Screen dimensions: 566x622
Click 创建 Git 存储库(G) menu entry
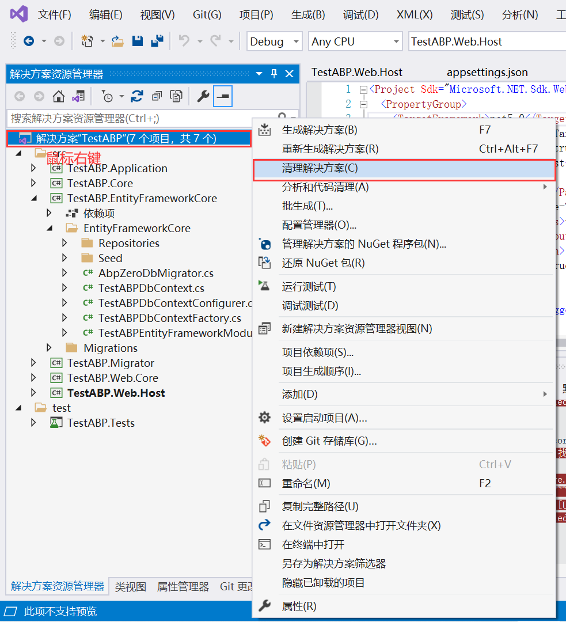pos(404,442)
